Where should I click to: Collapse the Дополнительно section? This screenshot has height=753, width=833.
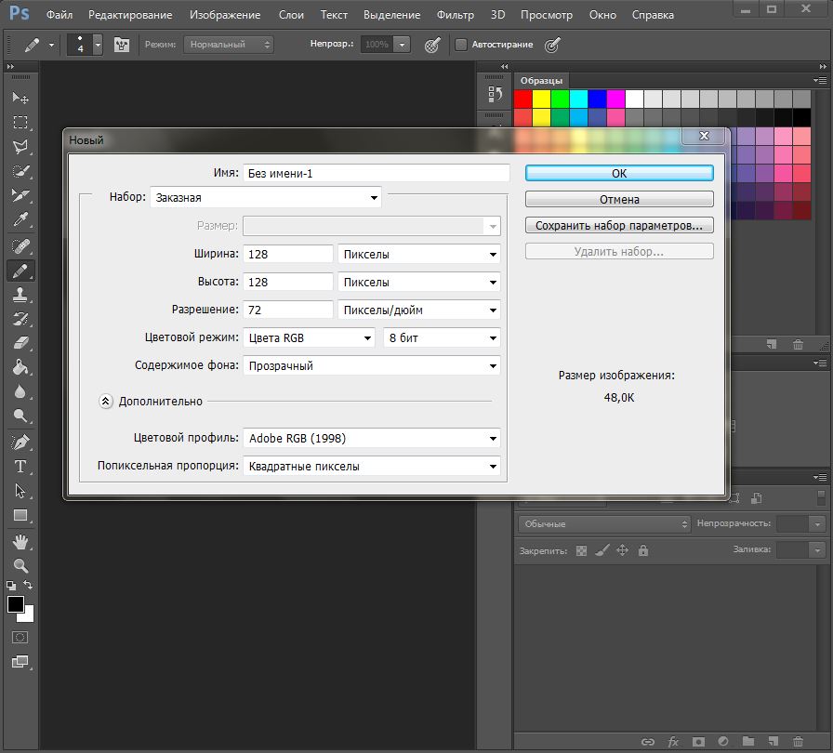(106, 402)
